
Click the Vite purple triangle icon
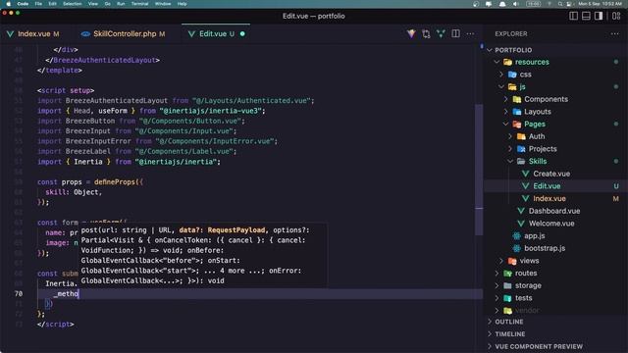(x=411, y=34)
